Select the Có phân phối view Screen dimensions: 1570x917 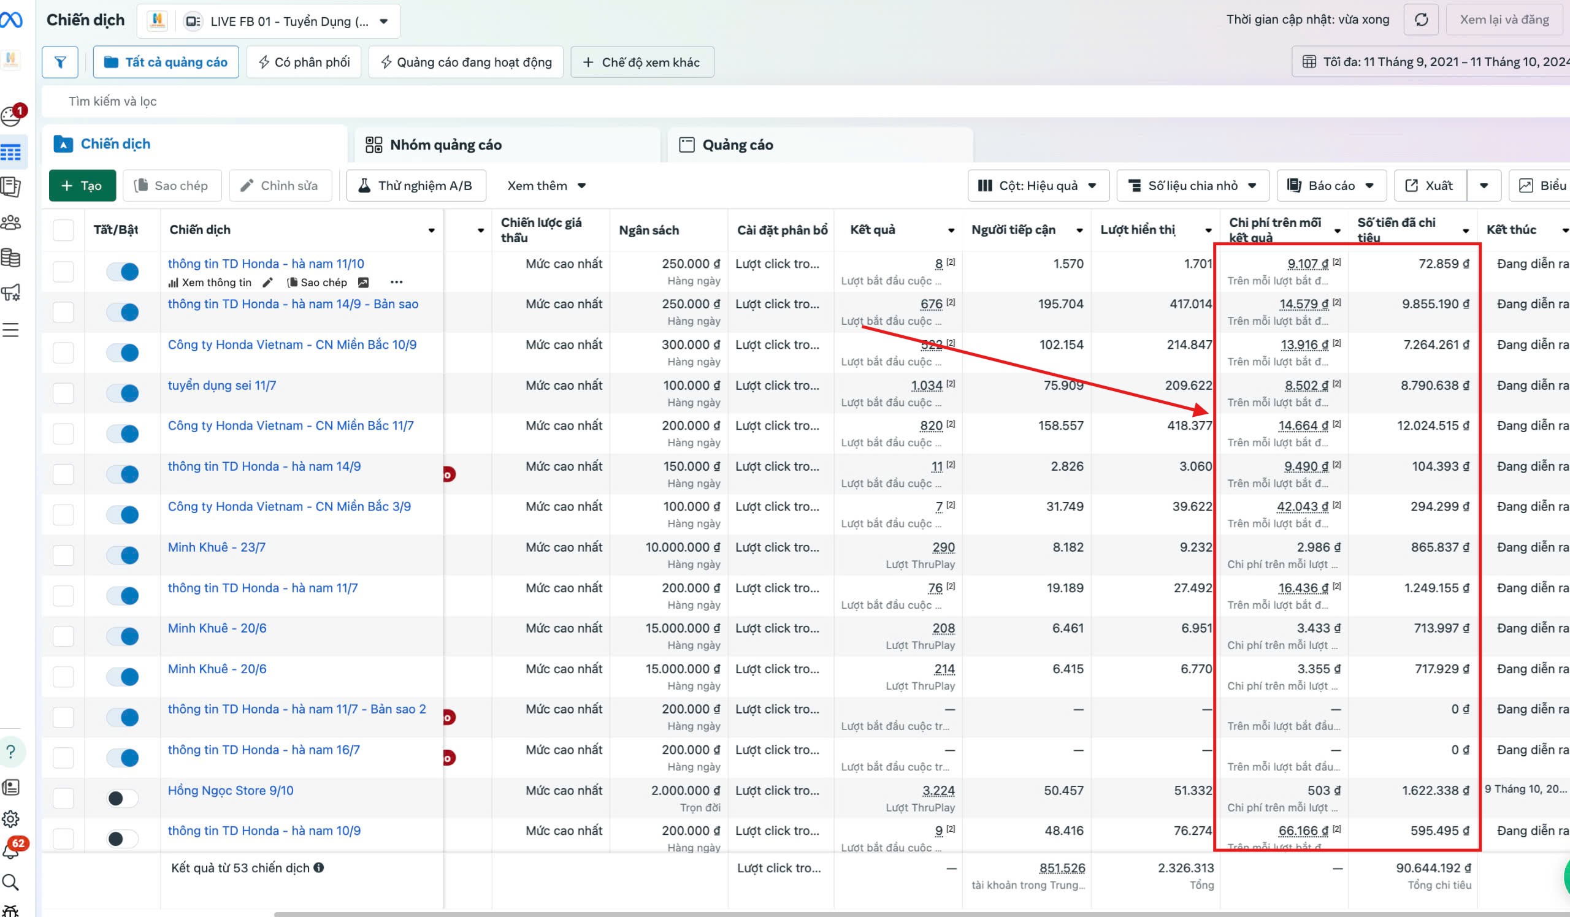click(304, 63)
